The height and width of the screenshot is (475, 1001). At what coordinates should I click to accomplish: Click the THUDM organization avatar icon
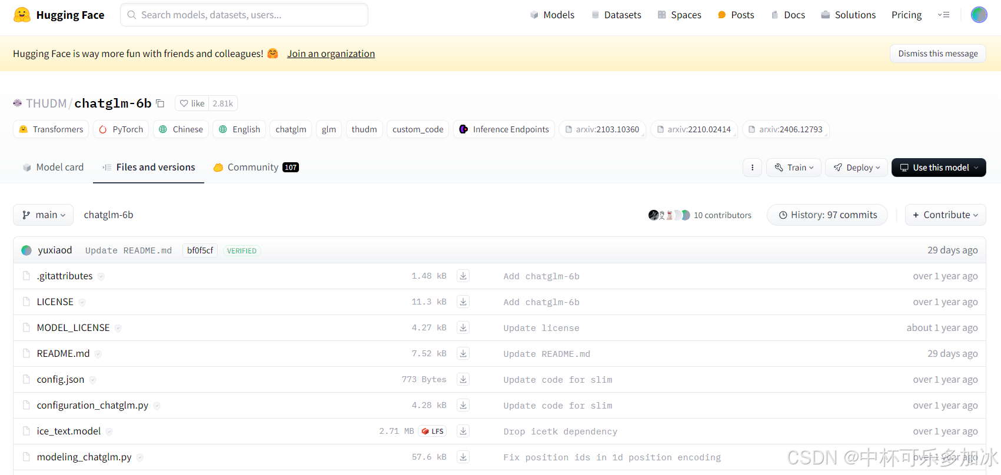point(18,103)
